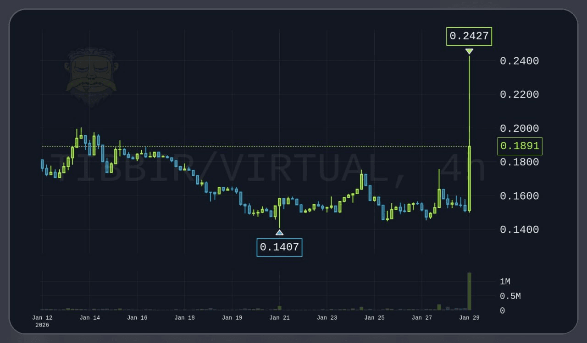Click the upward triangle marker above the 0.1407 low
Image resolution: width=587 pixels, height=343 pixels.
coord(279,233)
